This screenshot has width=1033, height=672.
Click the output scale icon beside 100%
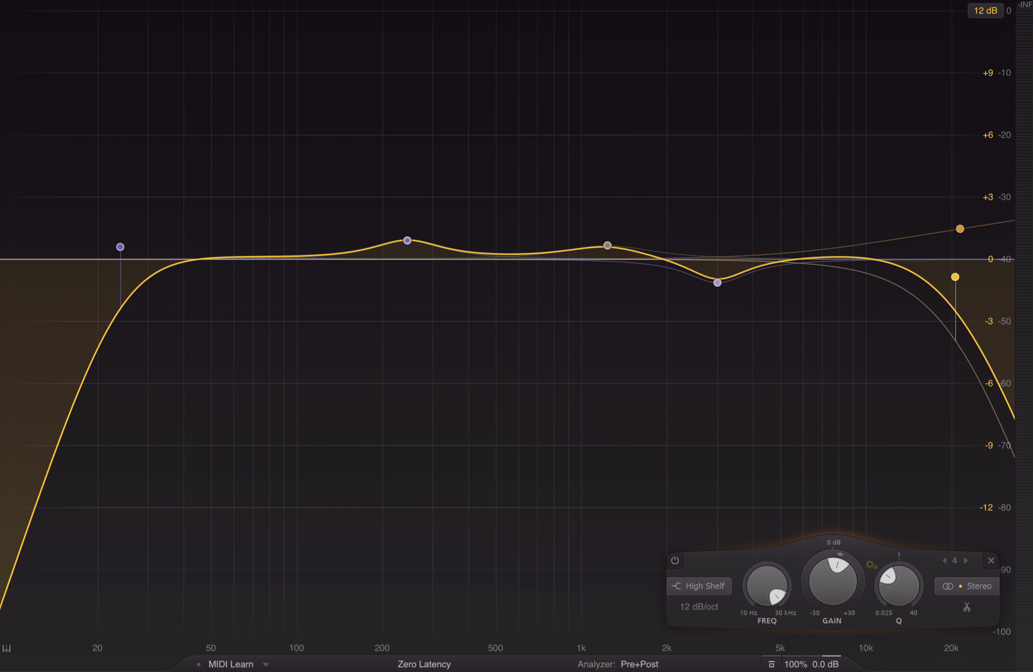tap(772, 664)
